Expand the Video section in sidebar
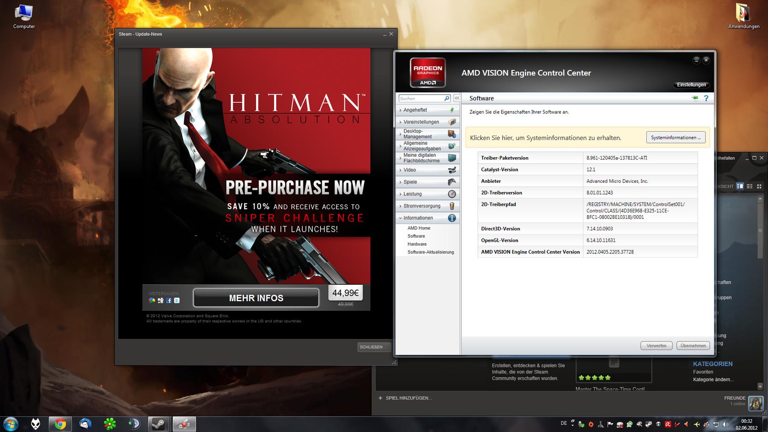Viewport: 768px width, 432px height. (410, 170)
